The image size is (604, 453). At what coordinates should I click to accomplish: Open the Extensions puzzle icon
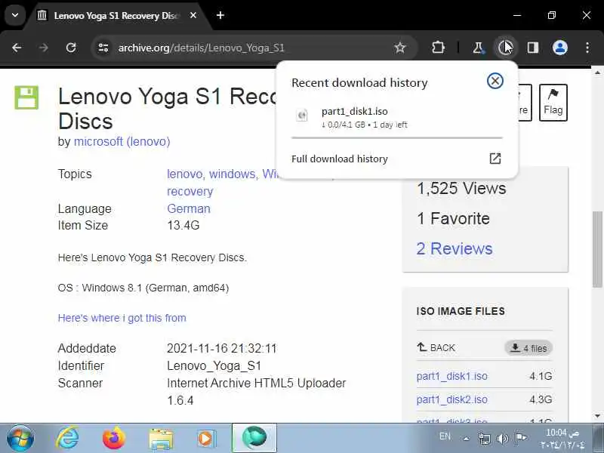(438, 48)
